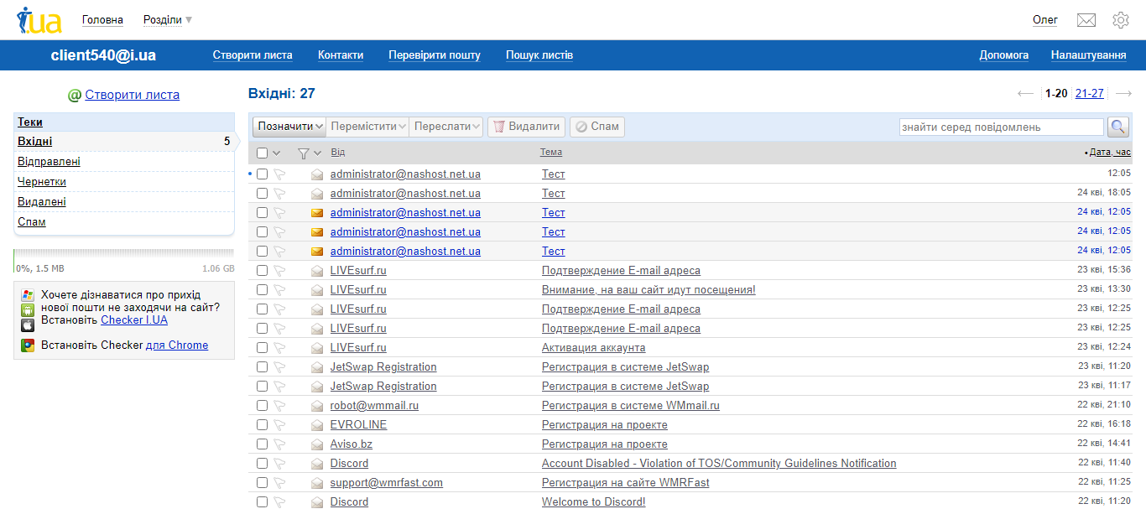The width and height of the screenshot is (1146, 509).
Task: Flag the Discord Account Disabled message
Action: [x=280, y=464]
